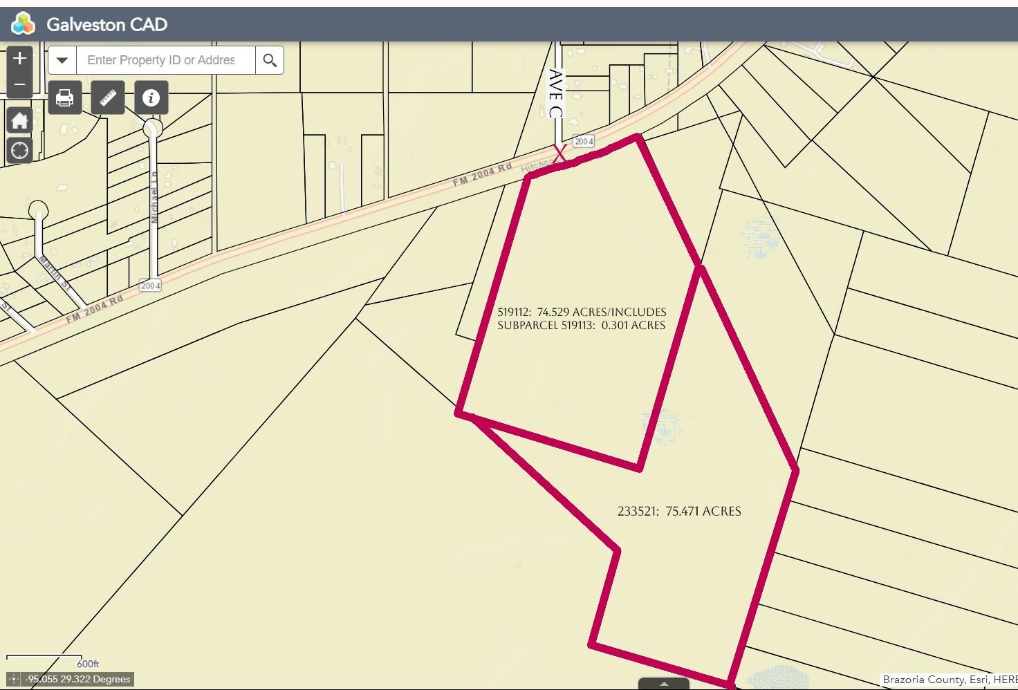Viewport: 1018px width, 690px height.
Task: Expand the search source dropdown arrow
Action: (x=62, y=60)
